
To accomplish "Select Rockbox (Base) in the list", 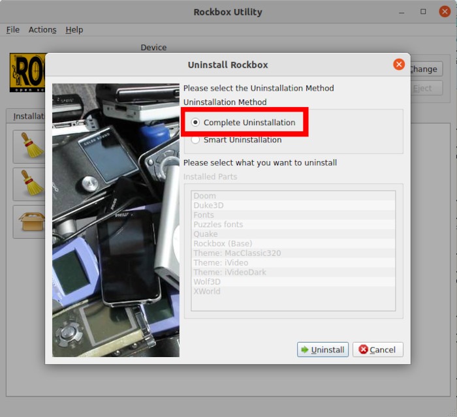I will [x=293, y=243].
